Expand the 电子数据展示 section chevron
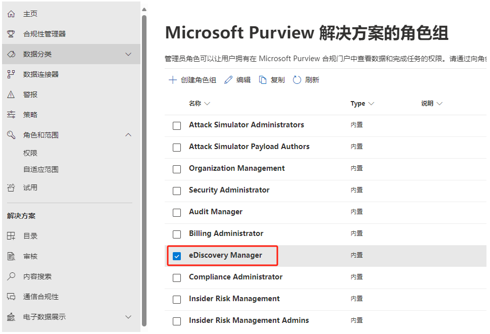Screen dimensions: 490x334 click(x=128, y=317)
